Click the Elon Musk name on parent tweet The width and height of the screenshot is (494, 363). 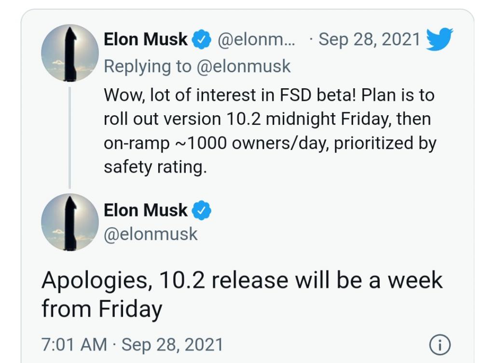point(146,40)
